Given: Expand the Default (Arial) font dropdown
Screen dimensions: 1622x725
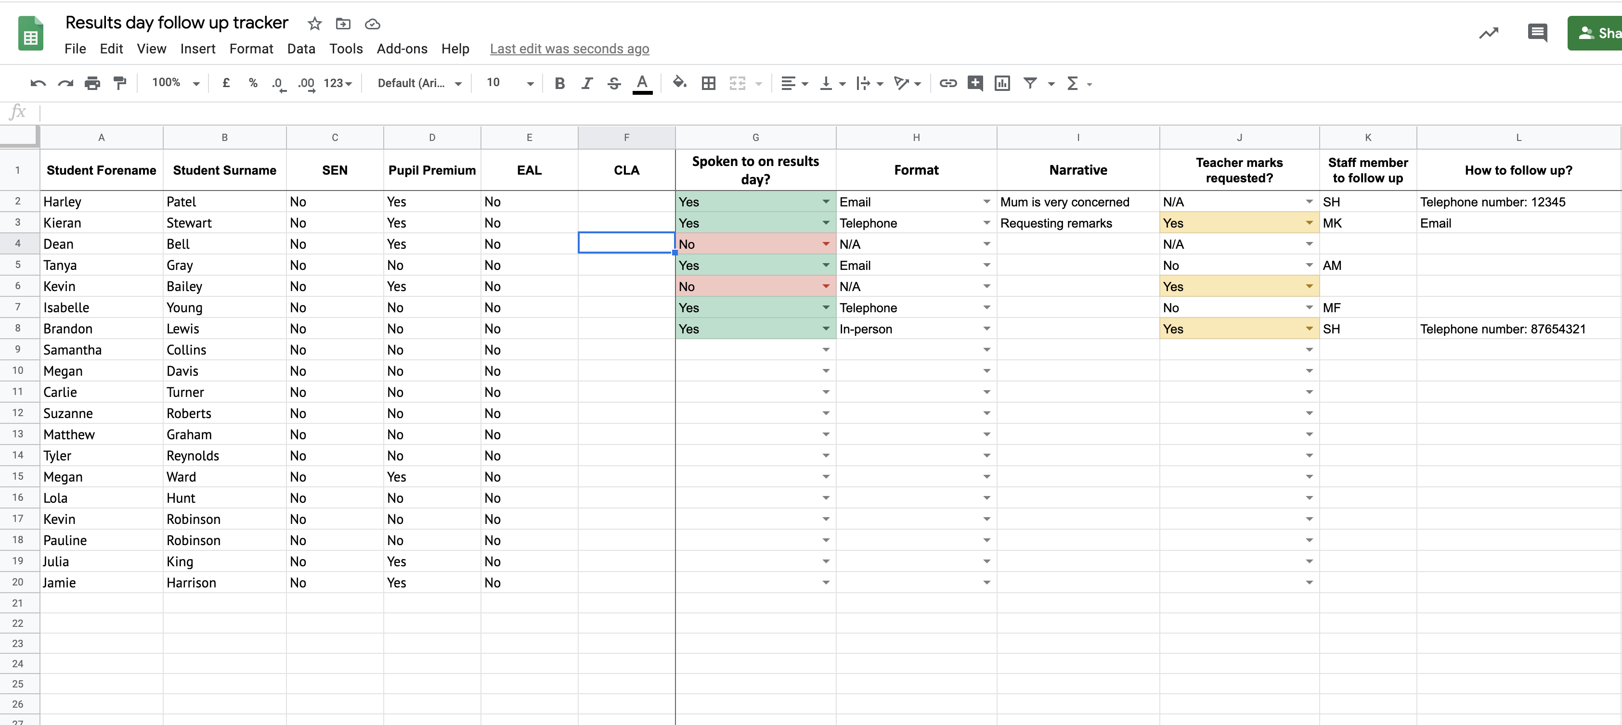Looking at the screenshot, I should (x=419, y=82).
